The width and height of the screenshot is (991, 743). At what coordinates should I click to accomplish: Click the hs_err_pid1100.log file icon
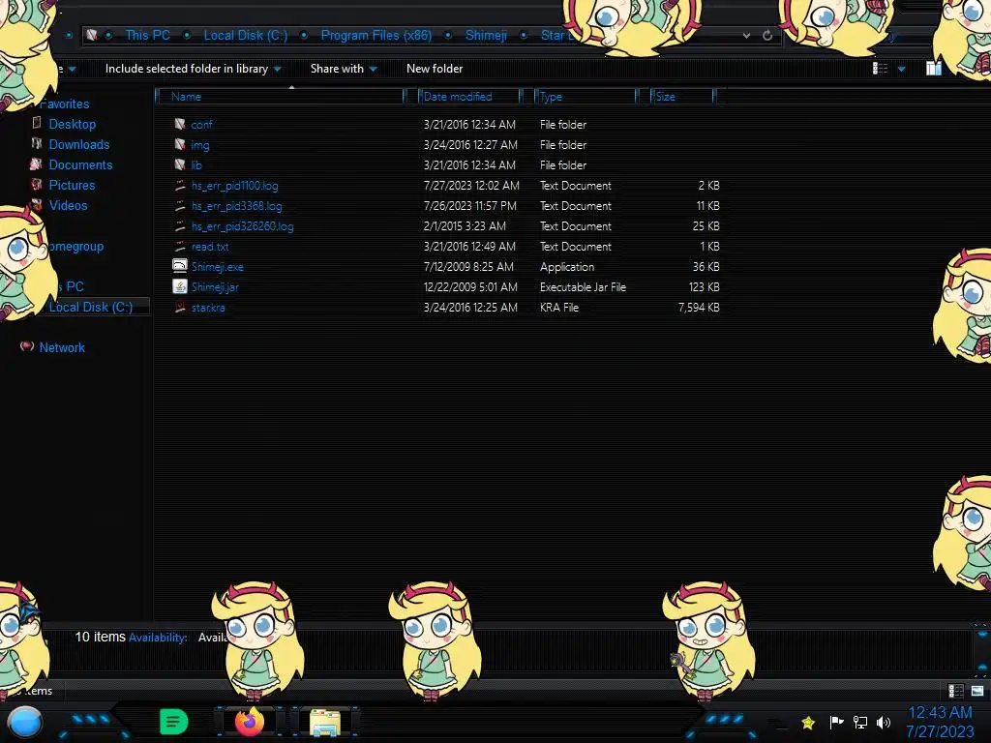point(180,185)
